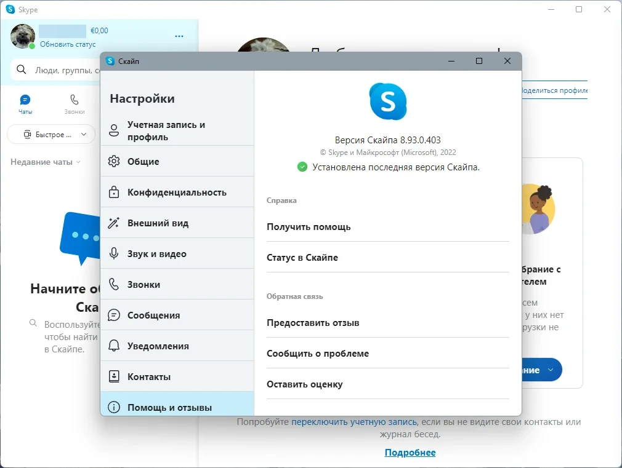
Task: Click the green up-to-date checkmark icon
Action: pyautogui.click(x=302, y=167)
